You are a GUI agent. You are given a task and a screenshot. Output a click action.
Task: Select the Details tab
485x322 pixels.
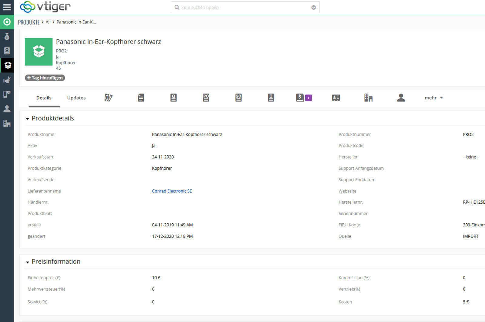tap(44, 98)
